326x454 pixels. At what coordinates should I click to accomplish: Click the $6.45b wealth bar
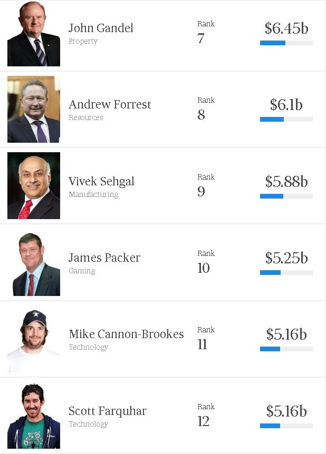[x=286, y=43]
